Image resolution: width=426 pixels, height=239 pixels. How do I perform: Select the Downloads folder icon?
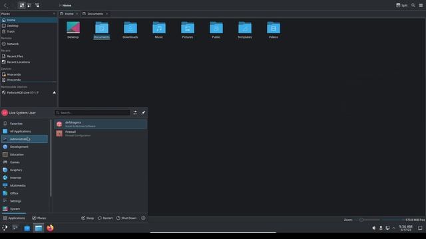pyautogui.click(x=130, y=30)
